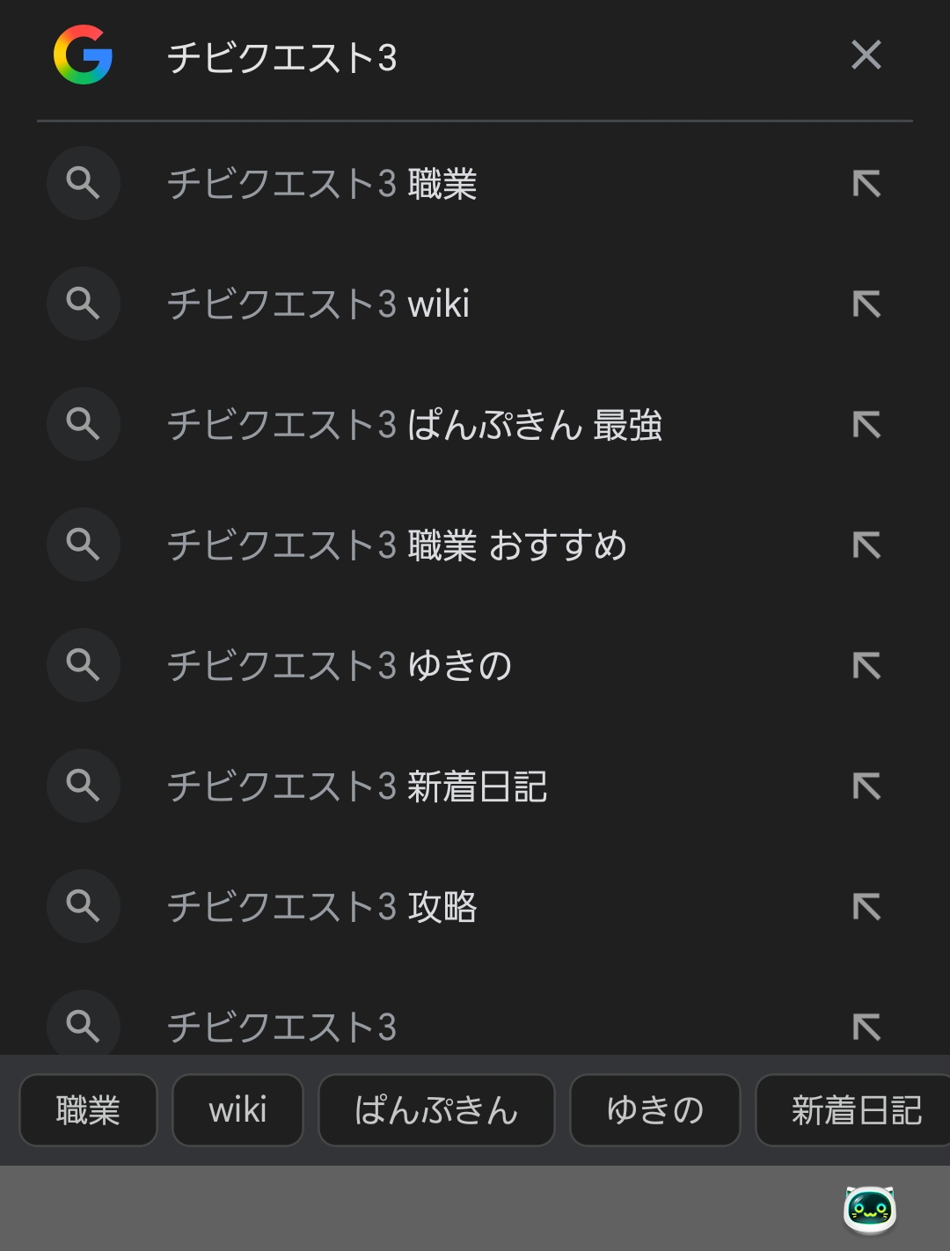950x1251 pixels.
Task: Insert the チビクエスト3 wiki suggestion via arrow icon
Action: 866,304
